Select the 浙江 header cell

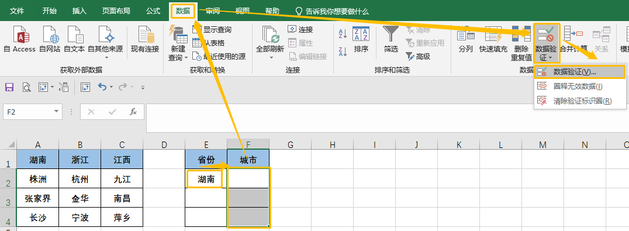80,160
